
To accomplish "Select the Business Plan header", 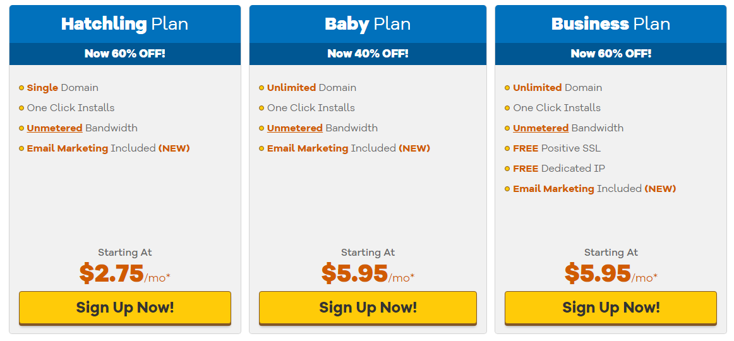I will pos(610,25).
